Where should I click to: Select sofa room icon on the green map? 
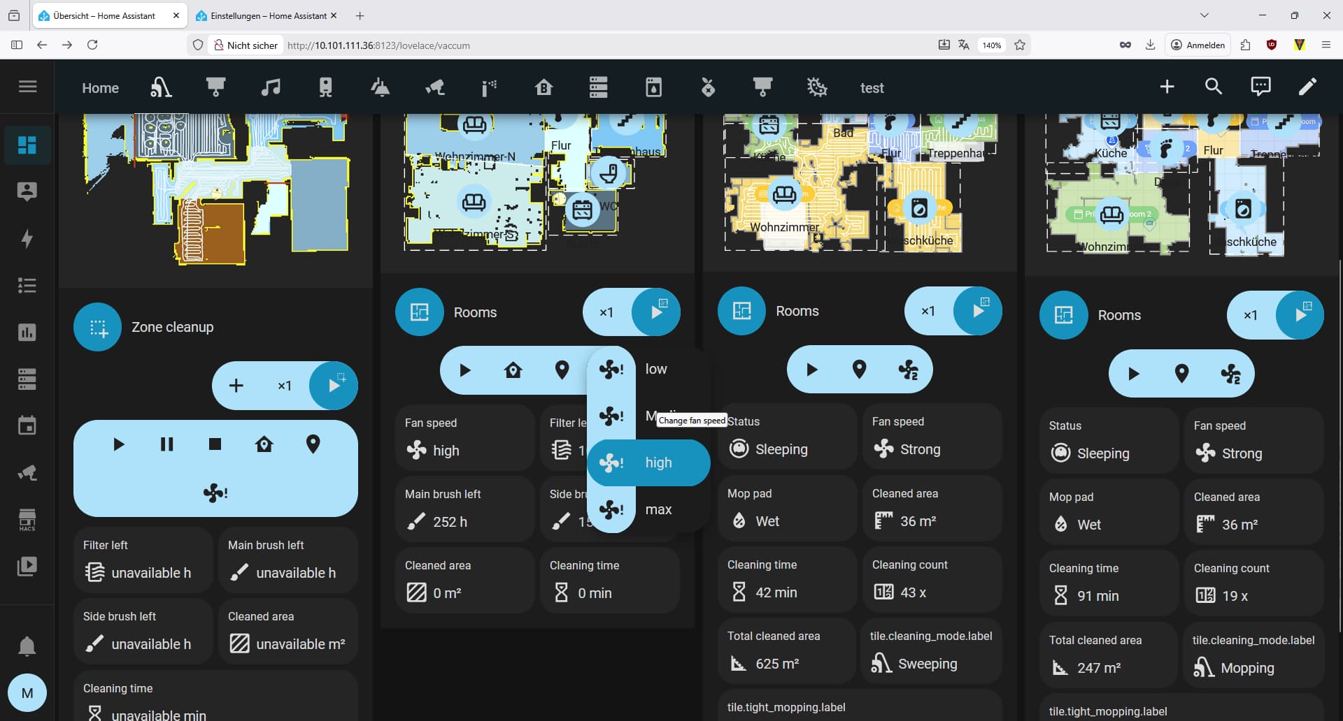tap(1111, 214)
